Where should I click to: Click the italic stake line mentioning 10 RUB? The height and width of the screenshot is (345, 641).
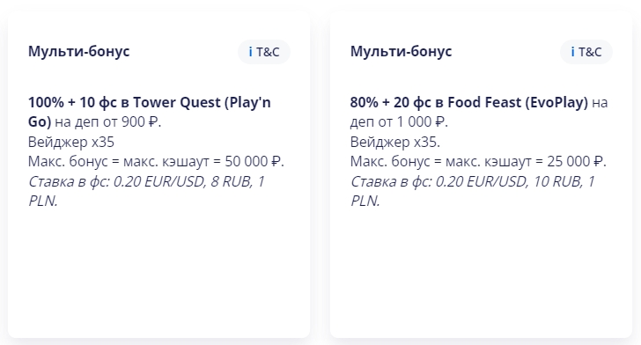point(473,191)
